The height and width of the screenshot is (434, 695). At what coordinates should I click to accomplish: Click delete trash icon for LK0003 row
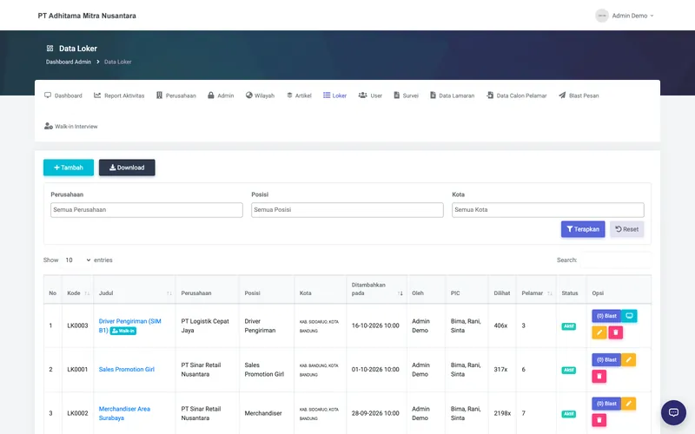pyautogui.click(x=616, y=332)
